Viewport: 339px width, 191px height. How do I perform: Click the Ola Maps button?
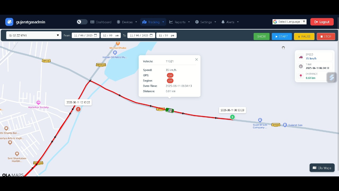322,168
